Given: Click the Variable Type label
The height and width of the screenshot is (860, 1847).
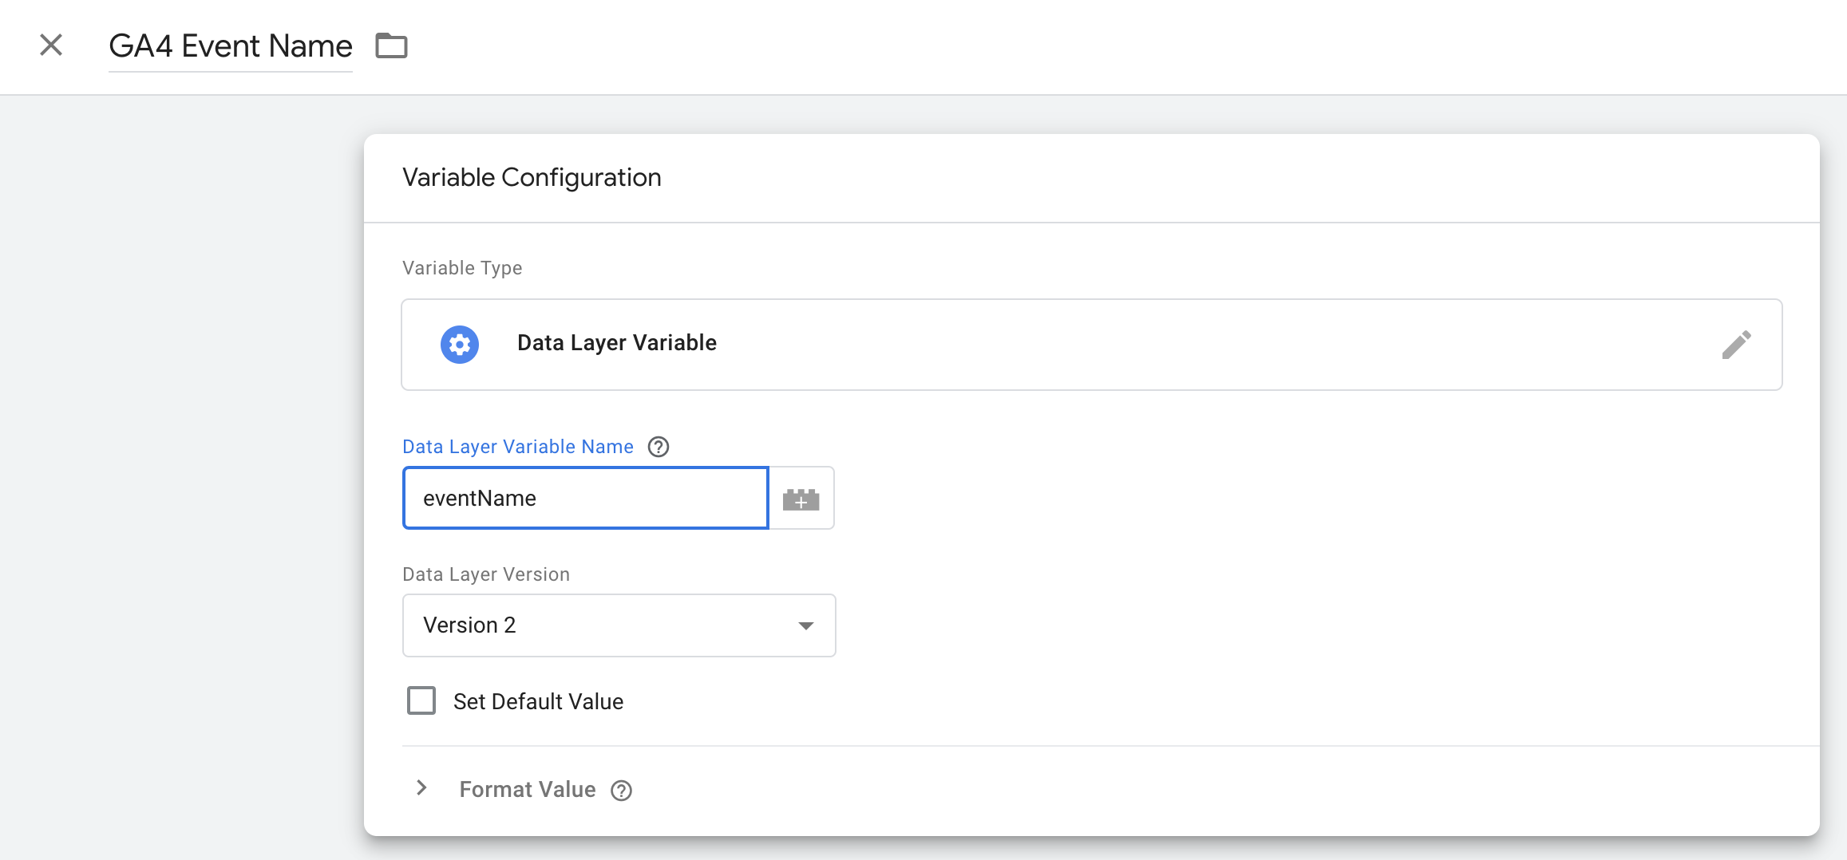Looking at the screenshot, I should 462,268.
